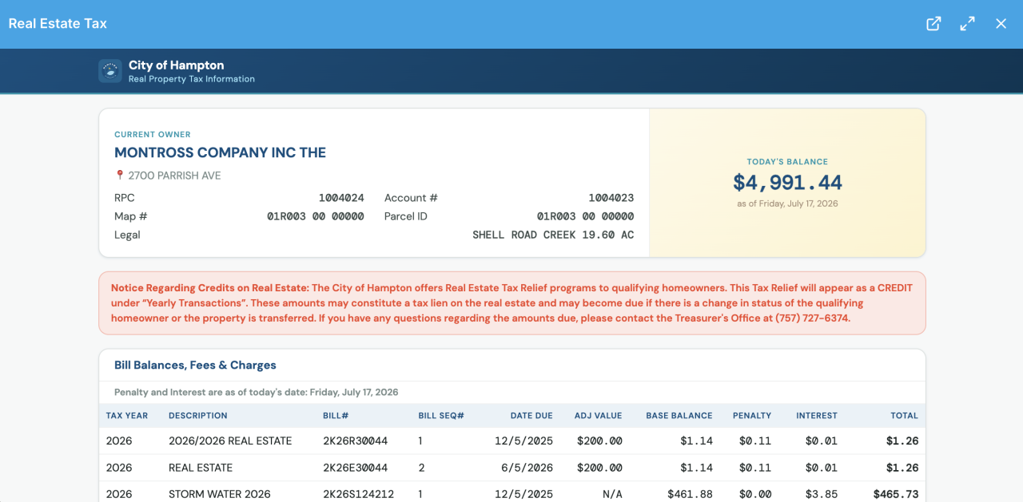This screenshot has height=502, width=1023.
Task: Click the DATE DUE column header
Action: pos(531,416)
